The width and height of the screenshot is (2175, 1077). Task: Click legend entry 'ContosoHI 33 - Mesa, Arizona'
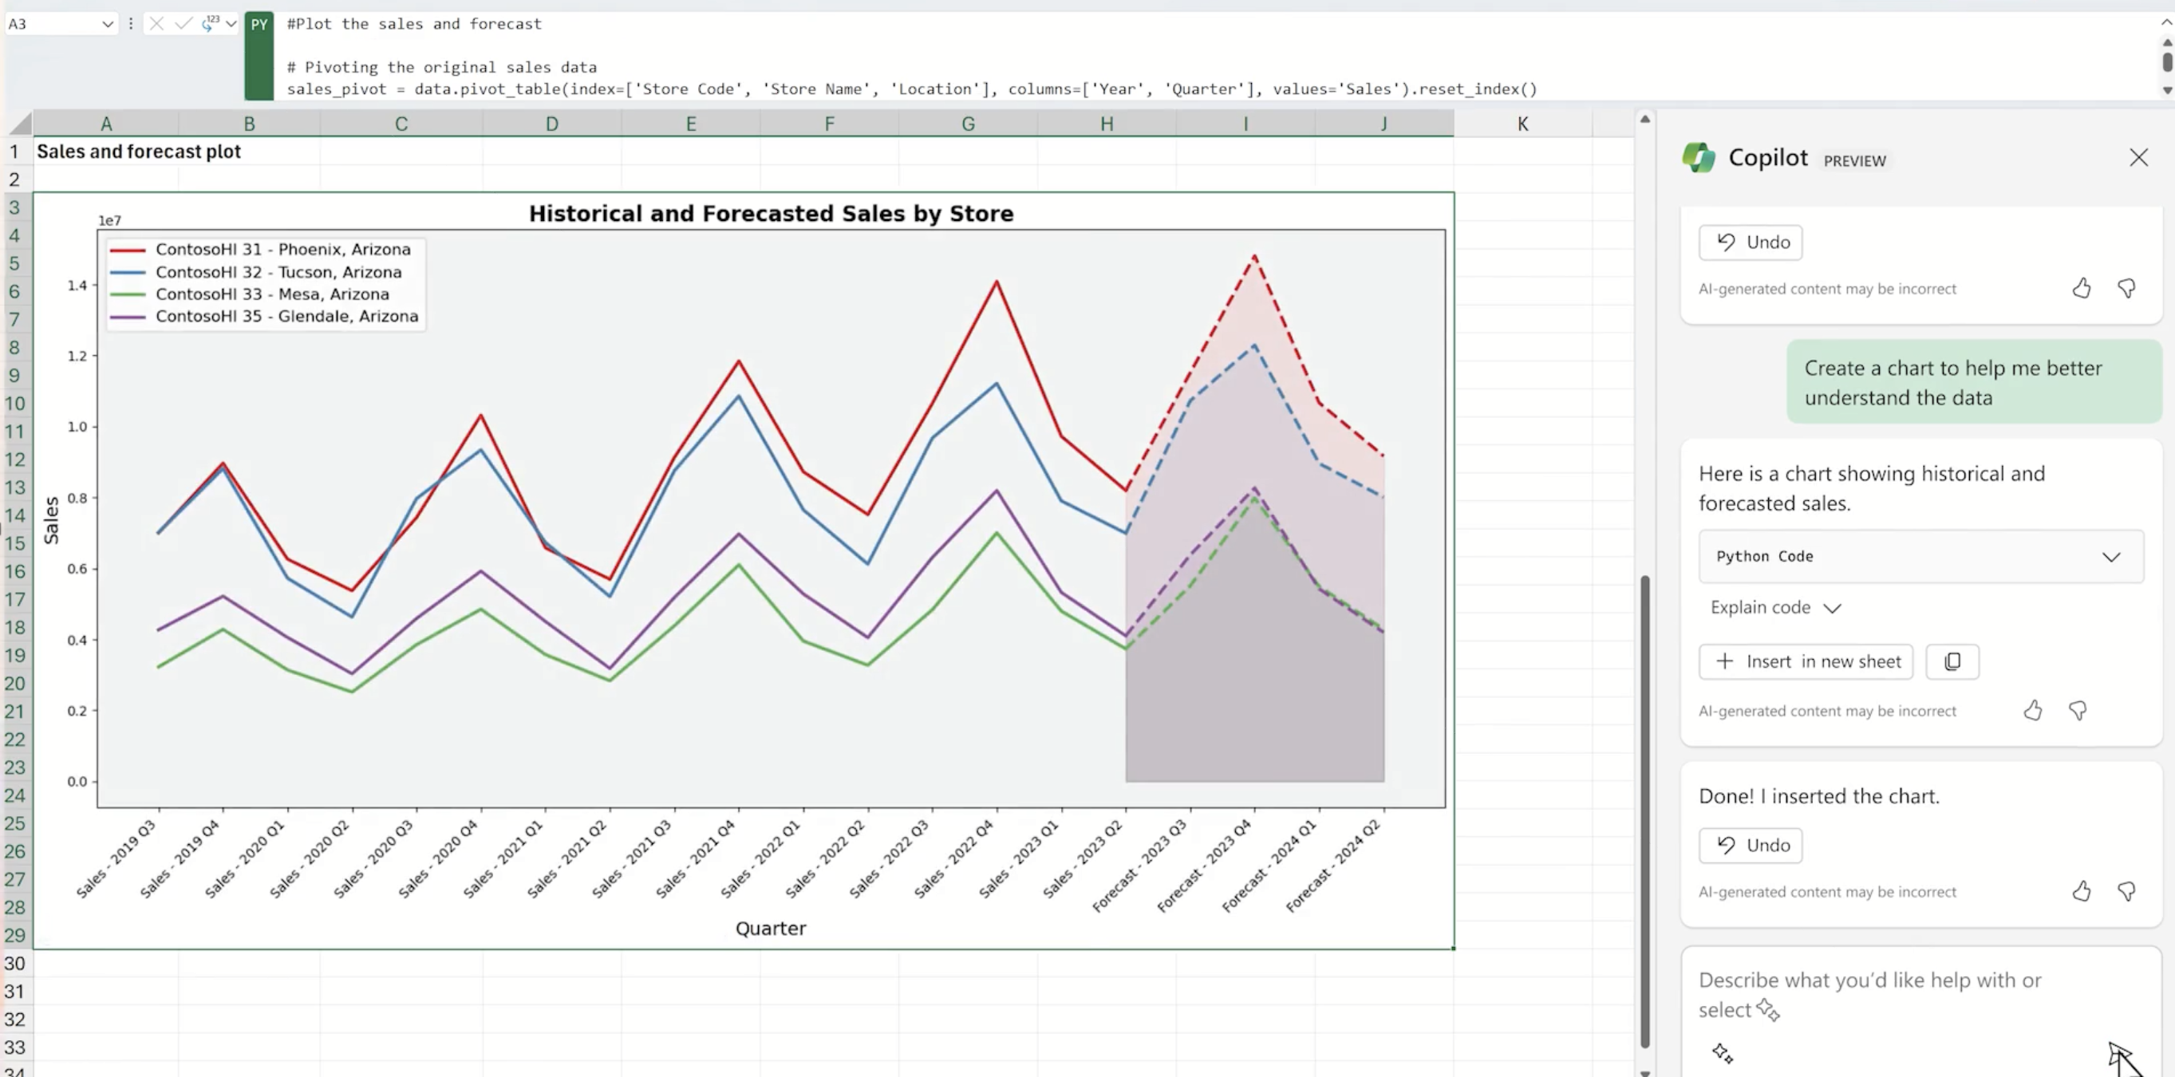[x=251, y=294]
